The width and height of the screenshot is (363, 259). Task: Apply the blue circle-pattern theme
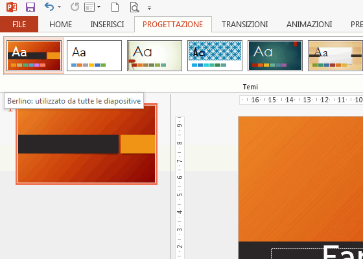[215, 56]
